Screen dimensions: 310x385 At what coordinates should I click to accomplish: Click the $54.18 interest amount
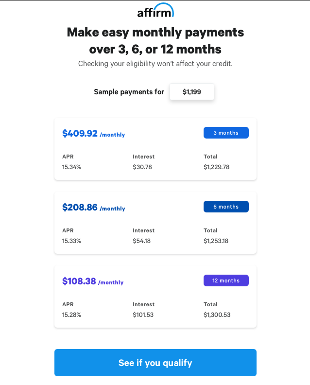pos(141,241)
